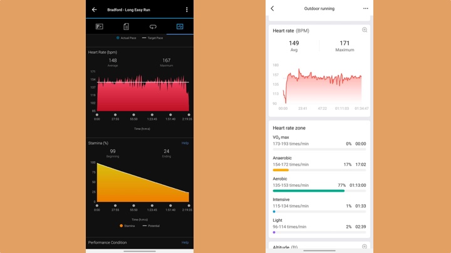This screenshot has height=253, width=451.
Task: Tap the Intensive zone progress bar
Action: 319,211
